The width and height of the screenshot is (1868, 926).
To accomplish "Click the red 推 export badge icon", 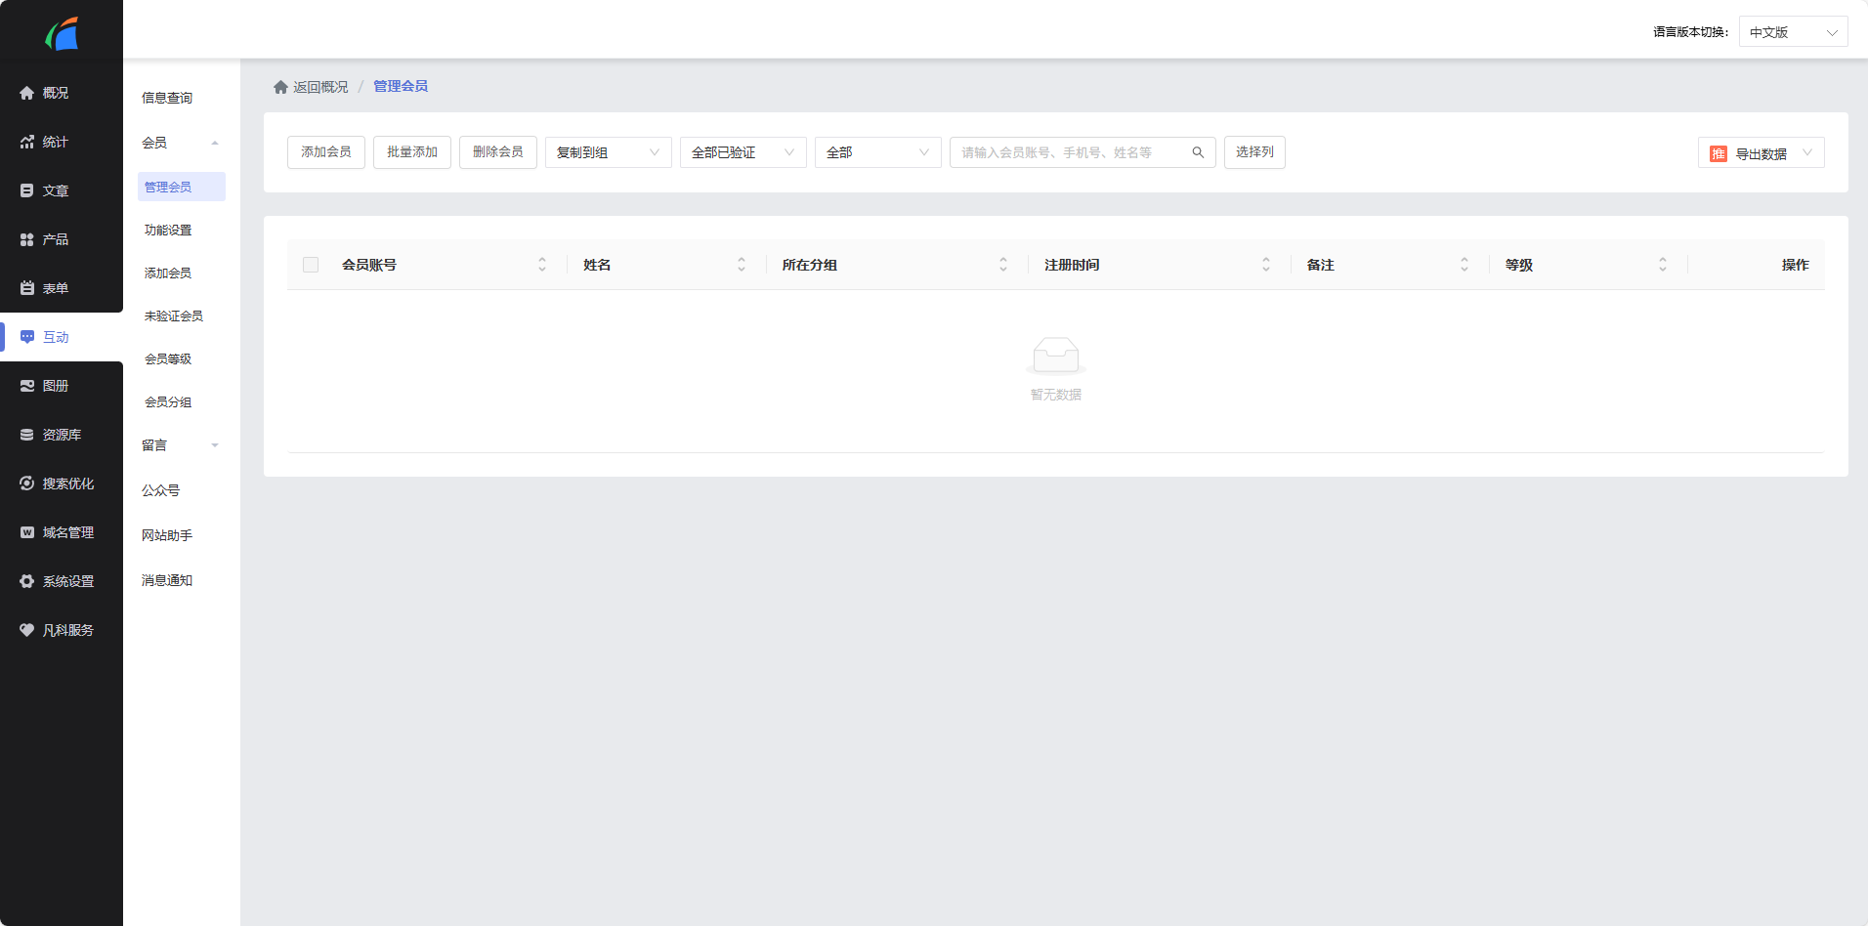I will coord(1719,153).
